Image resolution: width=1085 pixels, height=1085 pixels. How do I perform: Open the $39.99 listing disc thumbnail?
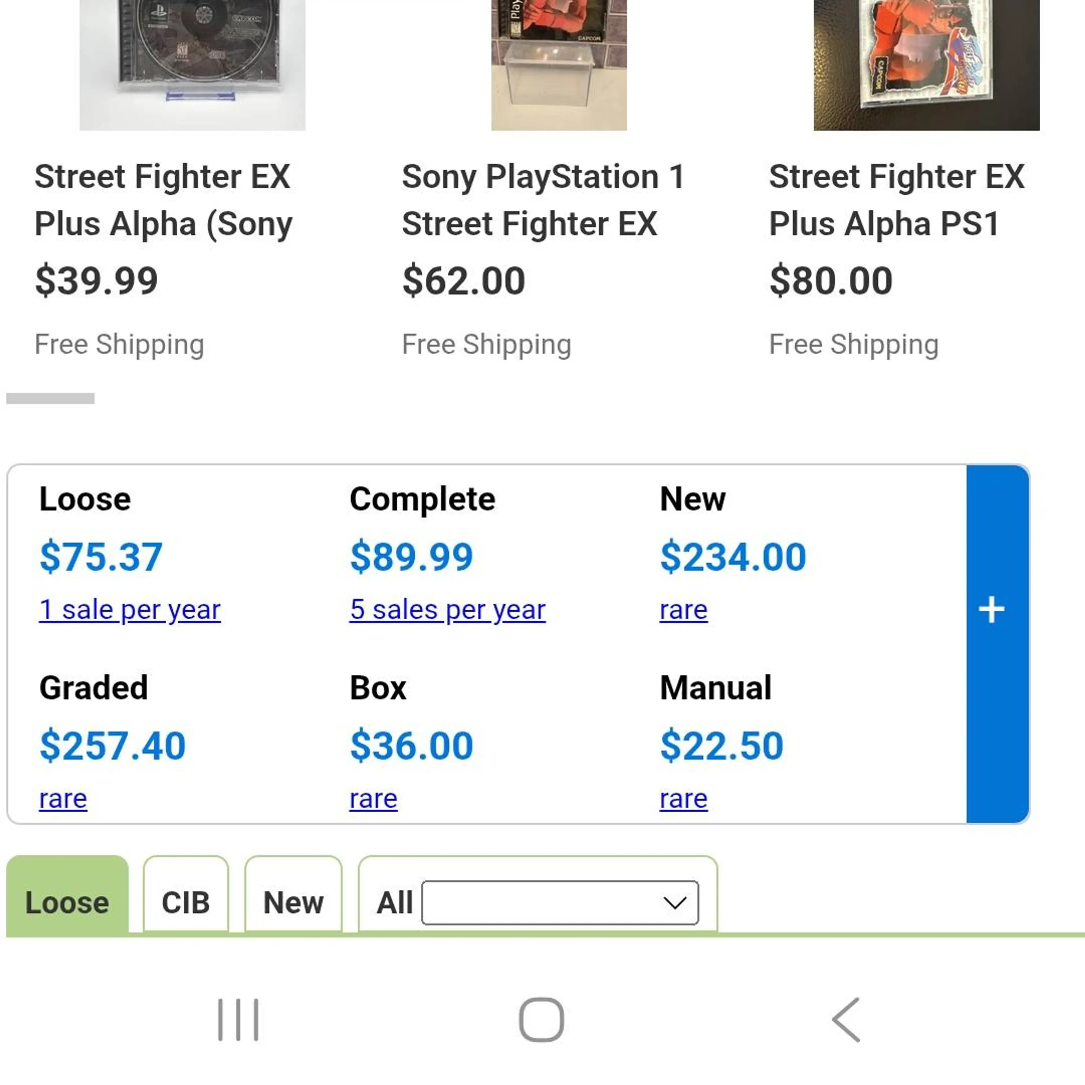(193, 65)
